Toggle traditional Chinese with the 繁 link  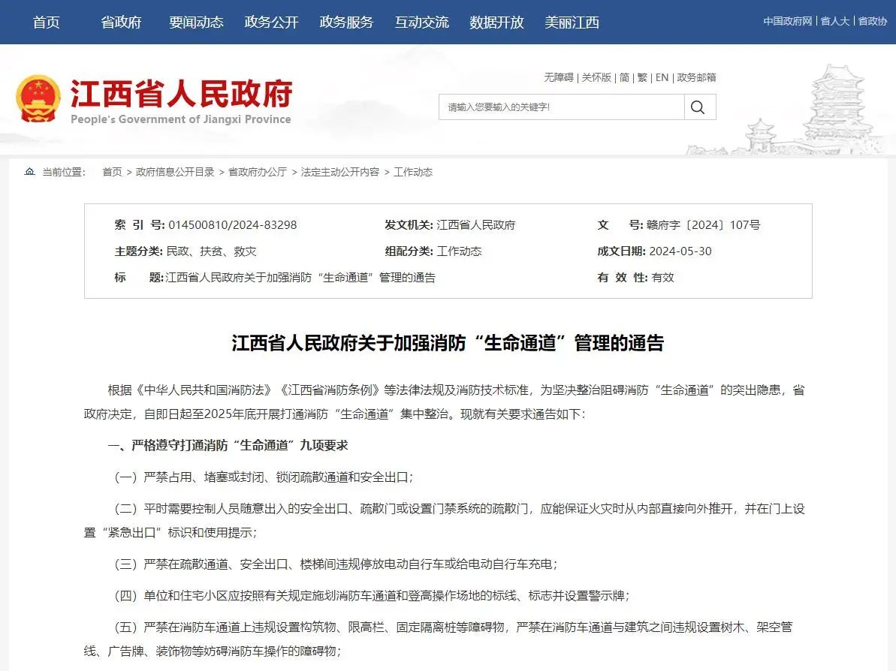coord(642,77)
